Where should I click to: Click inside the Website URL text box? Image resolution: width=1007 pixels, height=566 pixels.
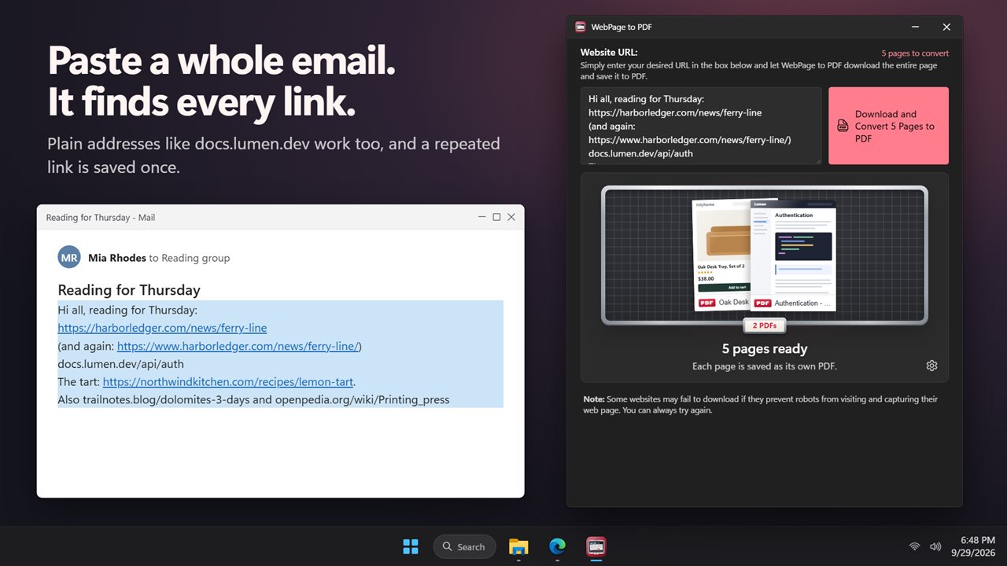click(701, 126)
